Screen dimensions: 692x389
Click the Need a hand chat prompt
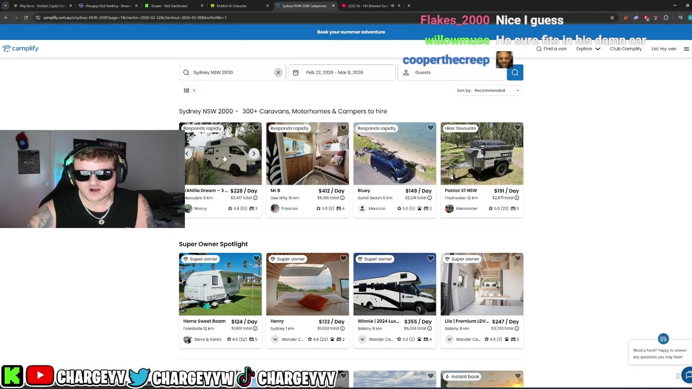[660, 353]
